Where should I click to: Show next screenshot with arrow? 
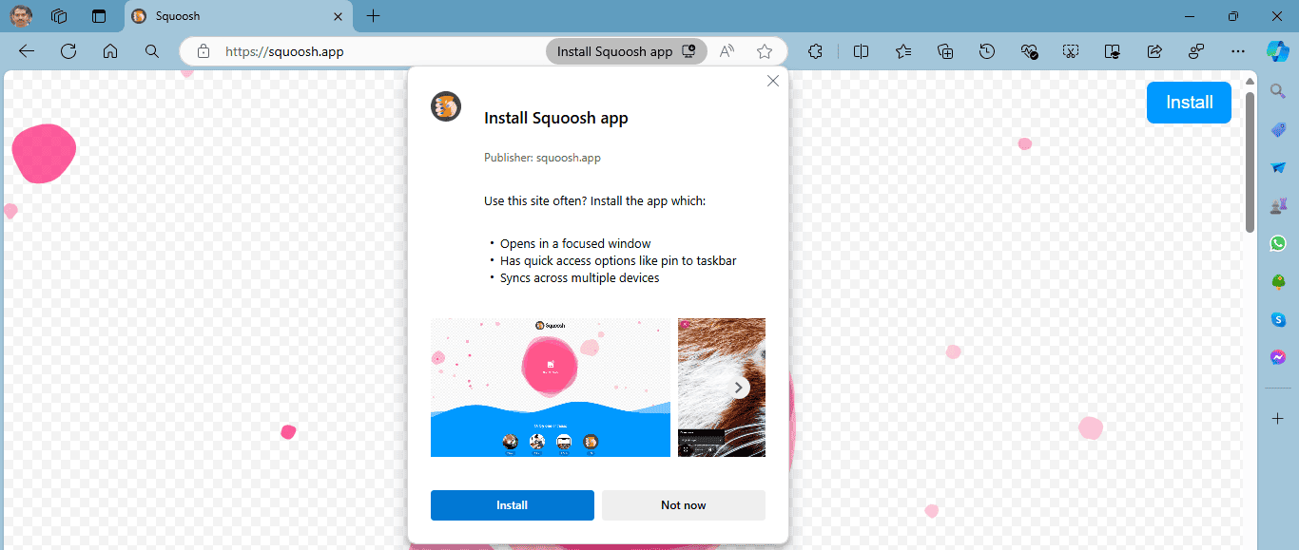pos(739,388)
